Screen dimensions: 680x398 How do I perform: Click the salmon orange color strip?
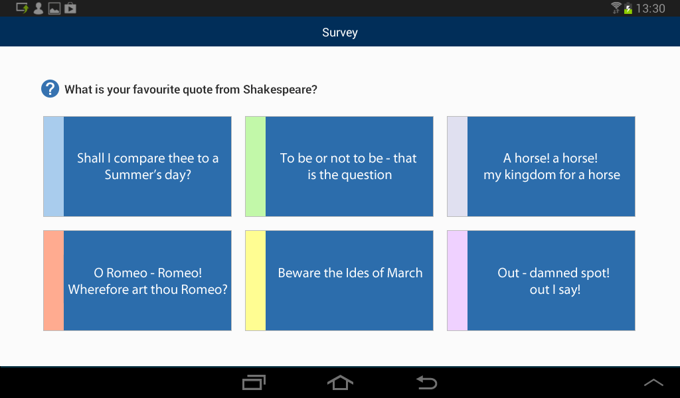coord(54,281)
